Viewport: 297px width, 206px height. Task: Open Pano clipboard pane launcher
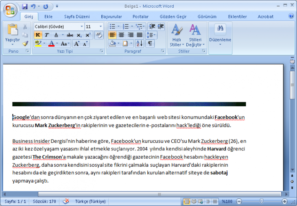[27, 51]
